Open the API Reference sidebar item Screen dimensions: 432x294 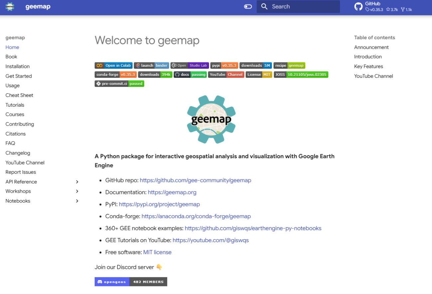coord(21,182)
